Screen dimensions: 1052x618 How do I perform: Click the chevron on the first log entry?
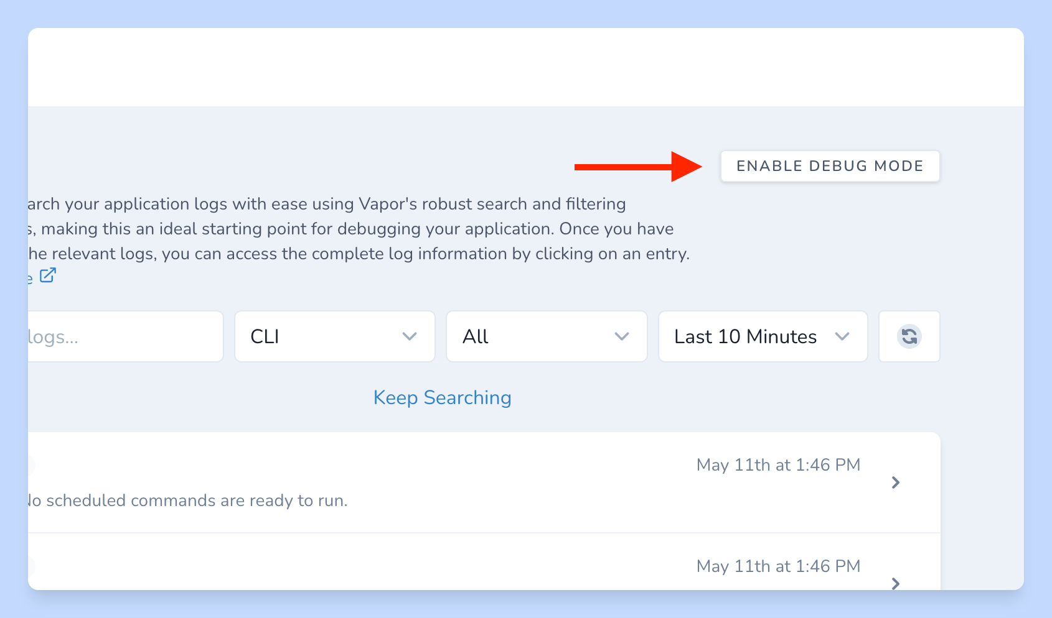click(x=896, y=482)
